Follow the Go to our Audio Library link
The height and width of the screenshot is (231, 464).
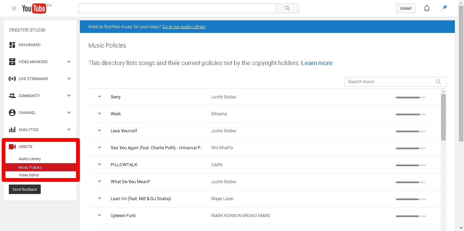coord(184,27)
